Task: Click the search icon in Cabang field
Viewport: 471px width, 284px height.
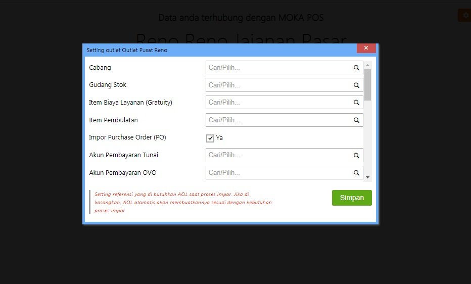Action: (356, 68)
